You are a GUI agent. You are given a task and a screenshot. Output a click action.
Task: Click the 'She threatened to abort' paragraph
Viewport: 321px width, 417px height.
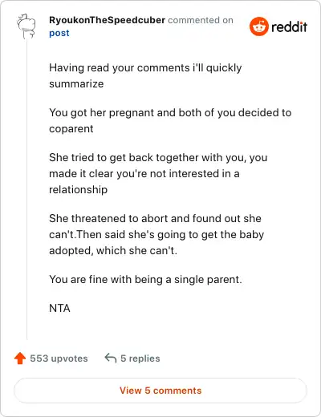coord(156,234)
